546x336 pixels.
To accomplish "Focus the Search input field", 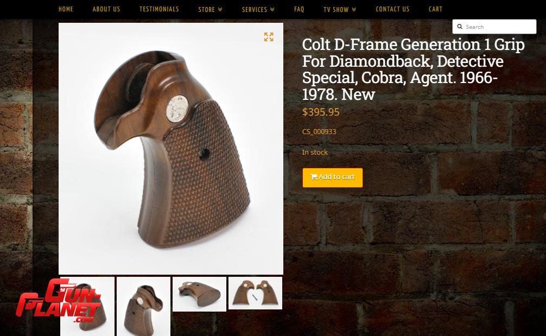I will [x=494, y=27].
